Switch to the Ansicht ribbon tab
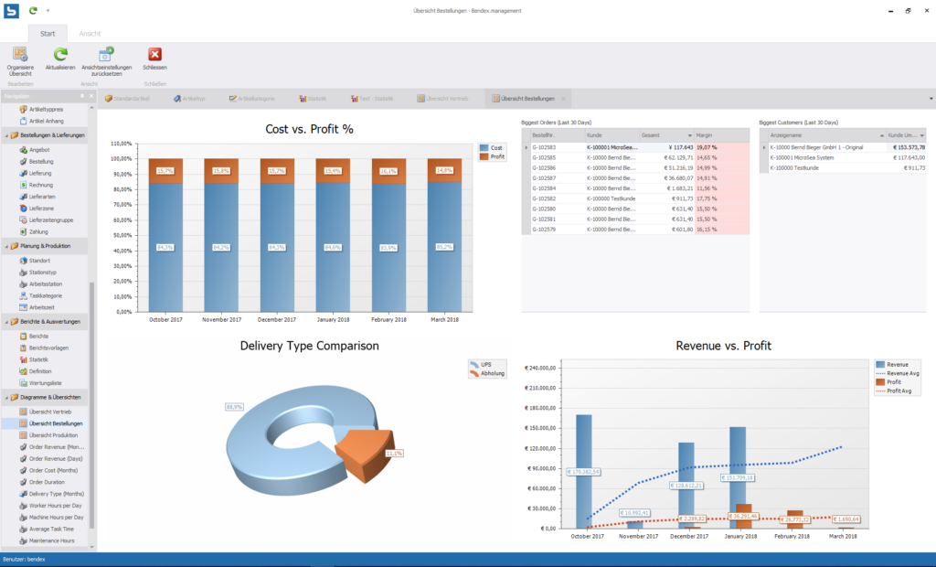 pos(90,33)
